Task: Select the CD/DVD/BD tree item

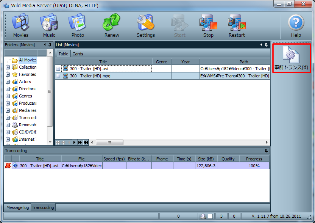Action: [x=28, y=132]
